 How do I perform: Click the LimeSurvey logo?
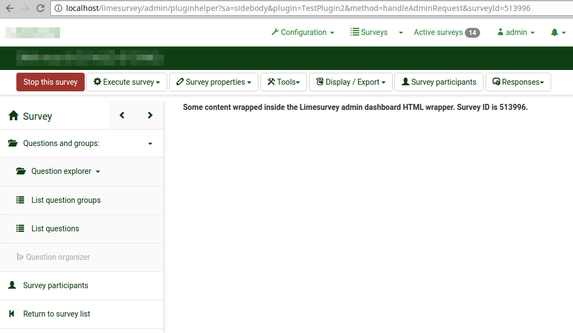33,33
